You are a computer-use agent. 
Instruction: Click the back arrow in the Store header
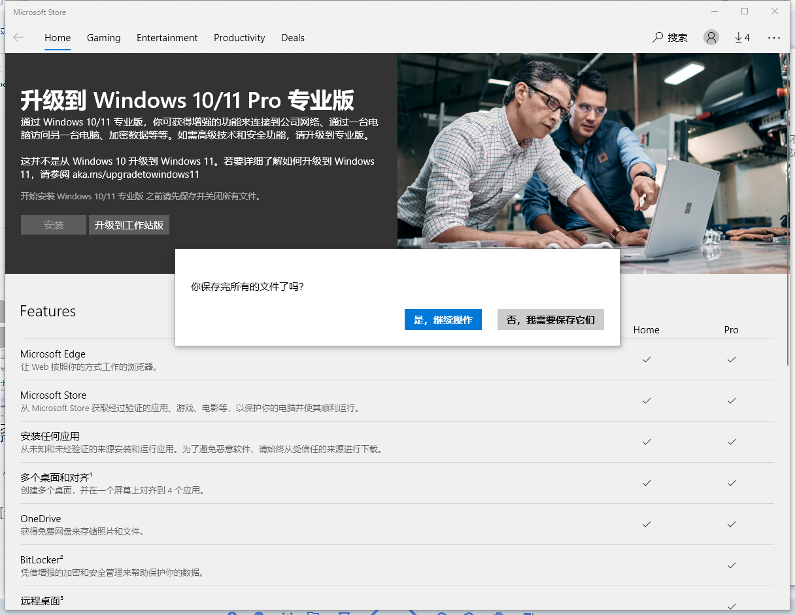[x=18, y=38]
